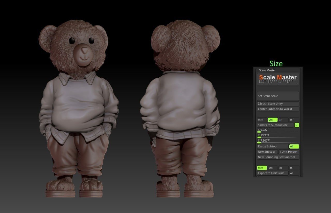The width and height of the screenshot is (331, 213).
Task: Click the Set Scene Scale button
Action: (278, 96)
